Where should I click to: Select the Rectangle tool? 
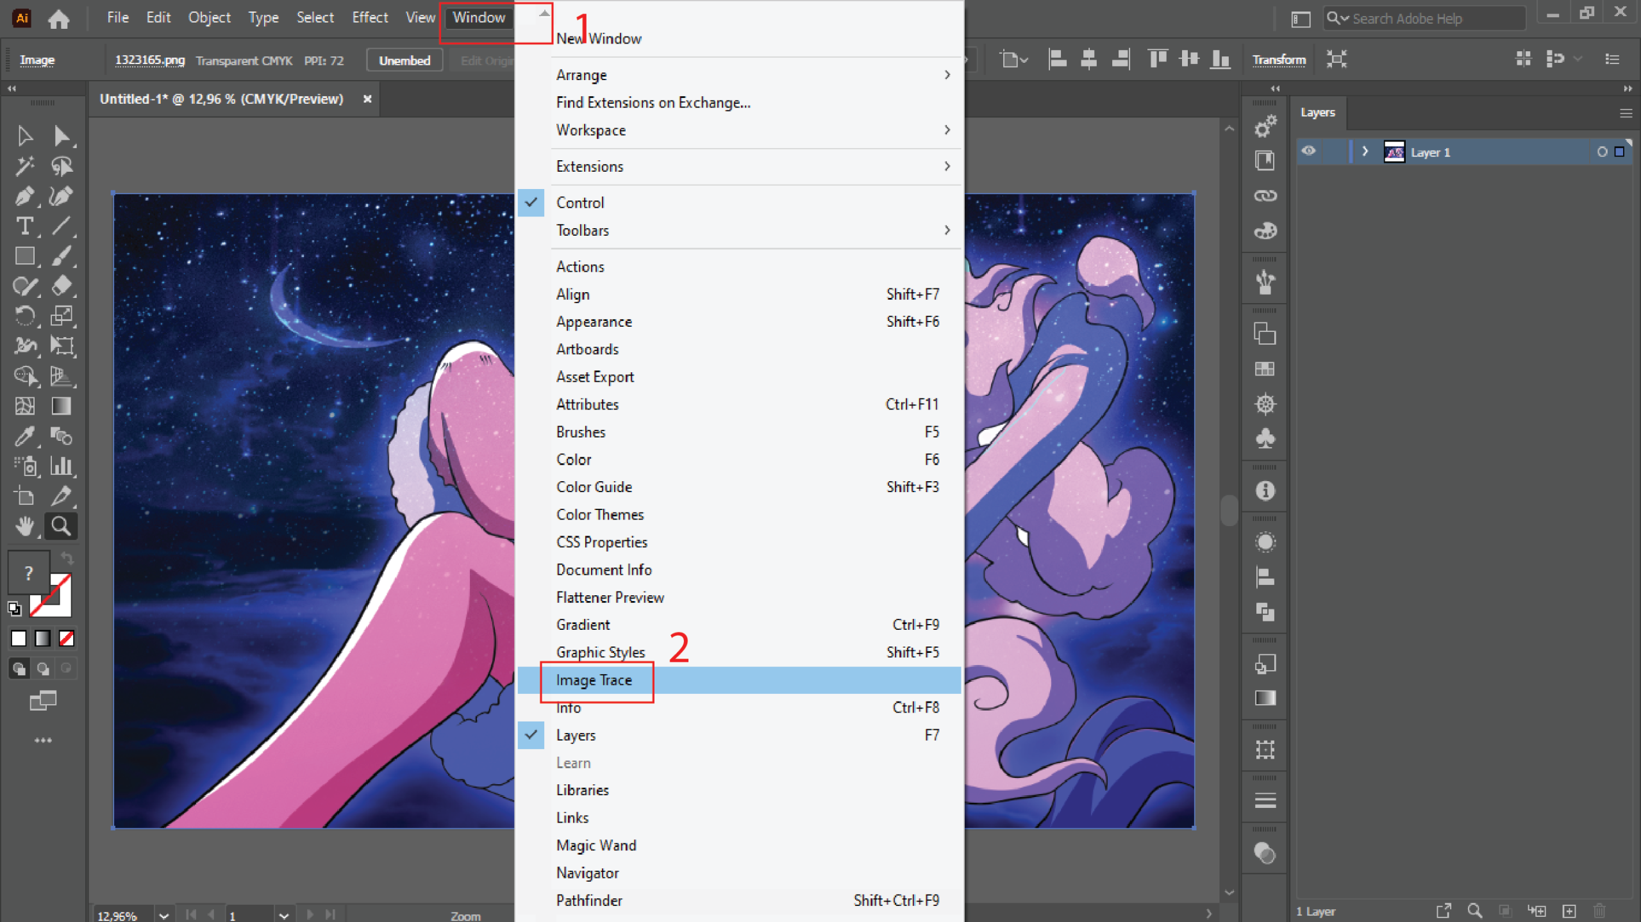point(25,256)
